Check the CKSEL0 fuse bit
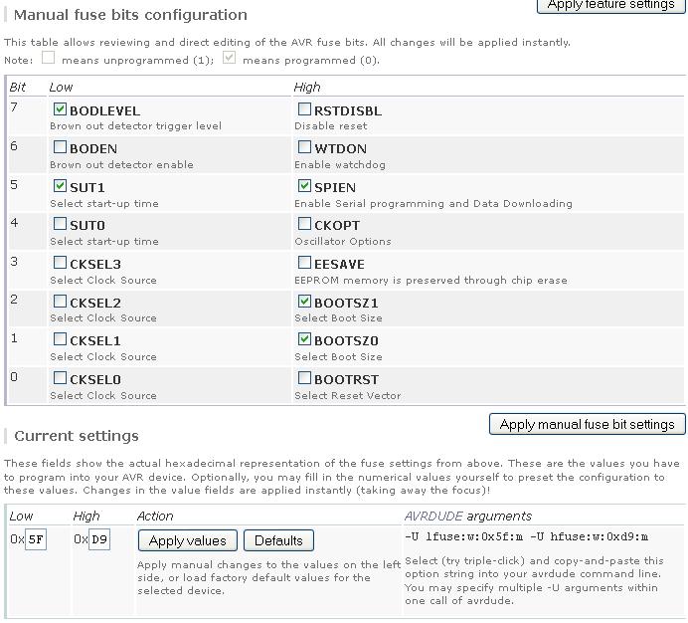The height and width of the screenshot is (623, 688). tap(60, 378)
